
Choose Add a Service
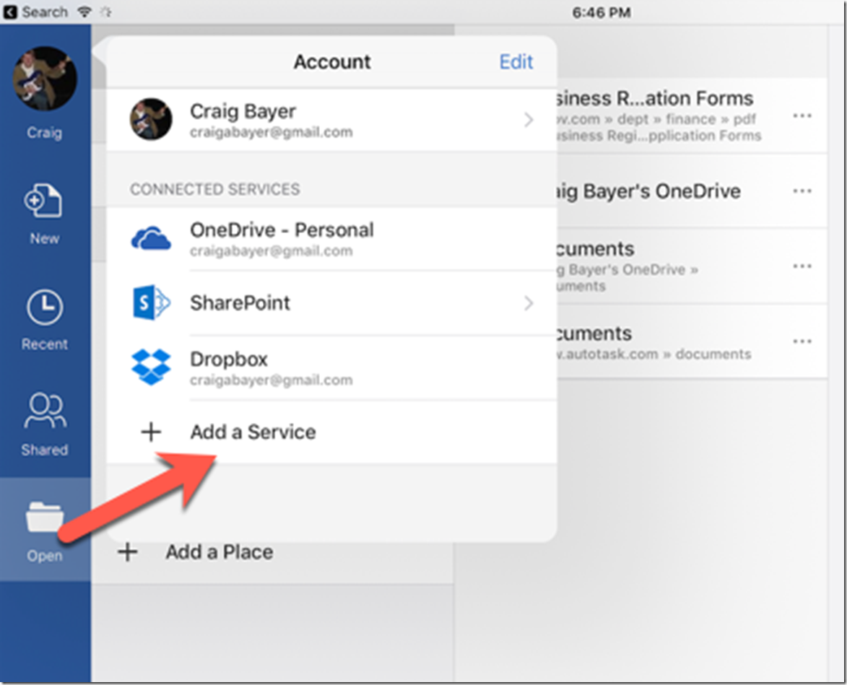[x=331, y=432]
